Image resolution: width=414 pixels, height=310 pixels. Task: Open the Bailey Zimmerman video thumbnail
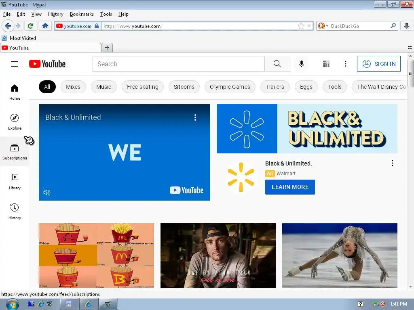tap(218, 256)
